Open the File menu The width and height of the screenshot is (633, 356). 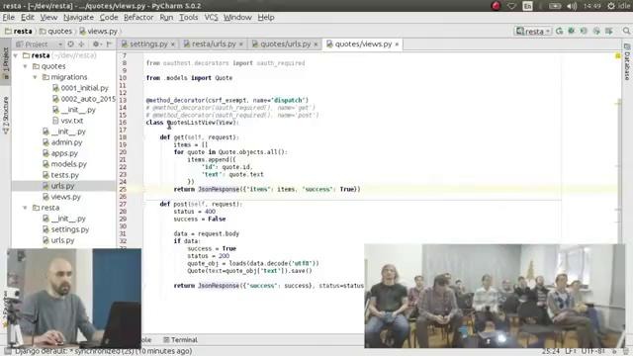(9, 18)
